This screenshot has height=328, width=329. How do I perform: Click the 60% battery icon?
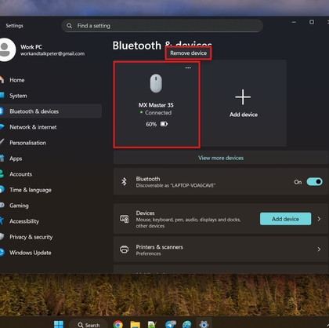(x=164, y=124)
